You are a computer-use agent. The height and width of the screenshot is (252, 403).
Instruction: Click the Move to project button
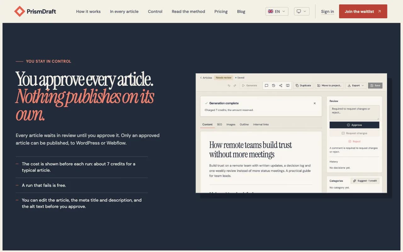point(329,85)
